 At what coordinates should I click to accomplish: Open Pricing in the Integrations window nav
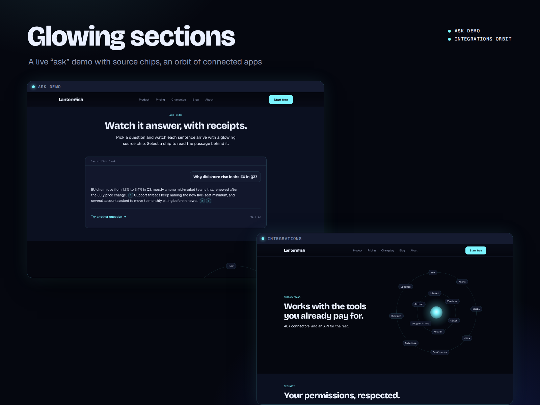372,250
